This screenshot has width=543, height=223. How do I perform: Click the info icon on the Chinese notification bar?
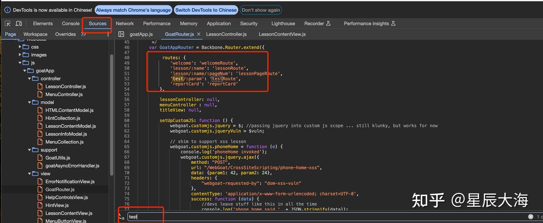7,10
